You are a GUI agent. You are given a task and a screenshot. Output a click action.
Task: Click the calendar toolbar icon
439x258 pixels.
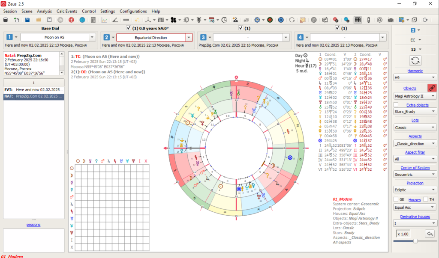212,20
